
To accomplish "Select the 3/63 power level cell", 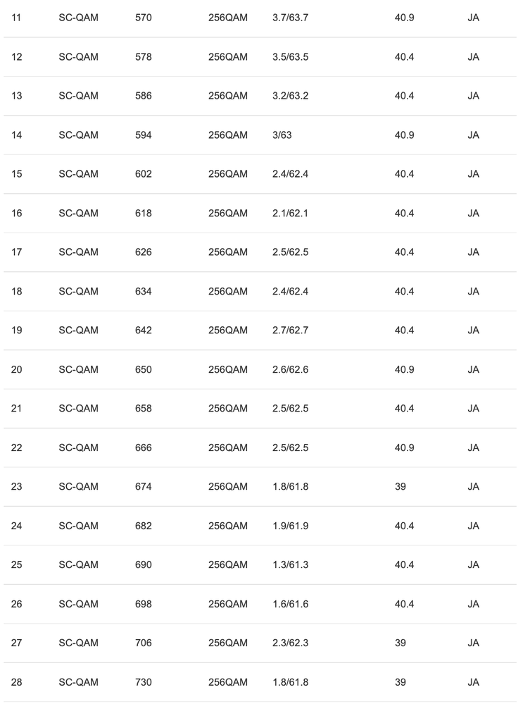I will 282,135.
